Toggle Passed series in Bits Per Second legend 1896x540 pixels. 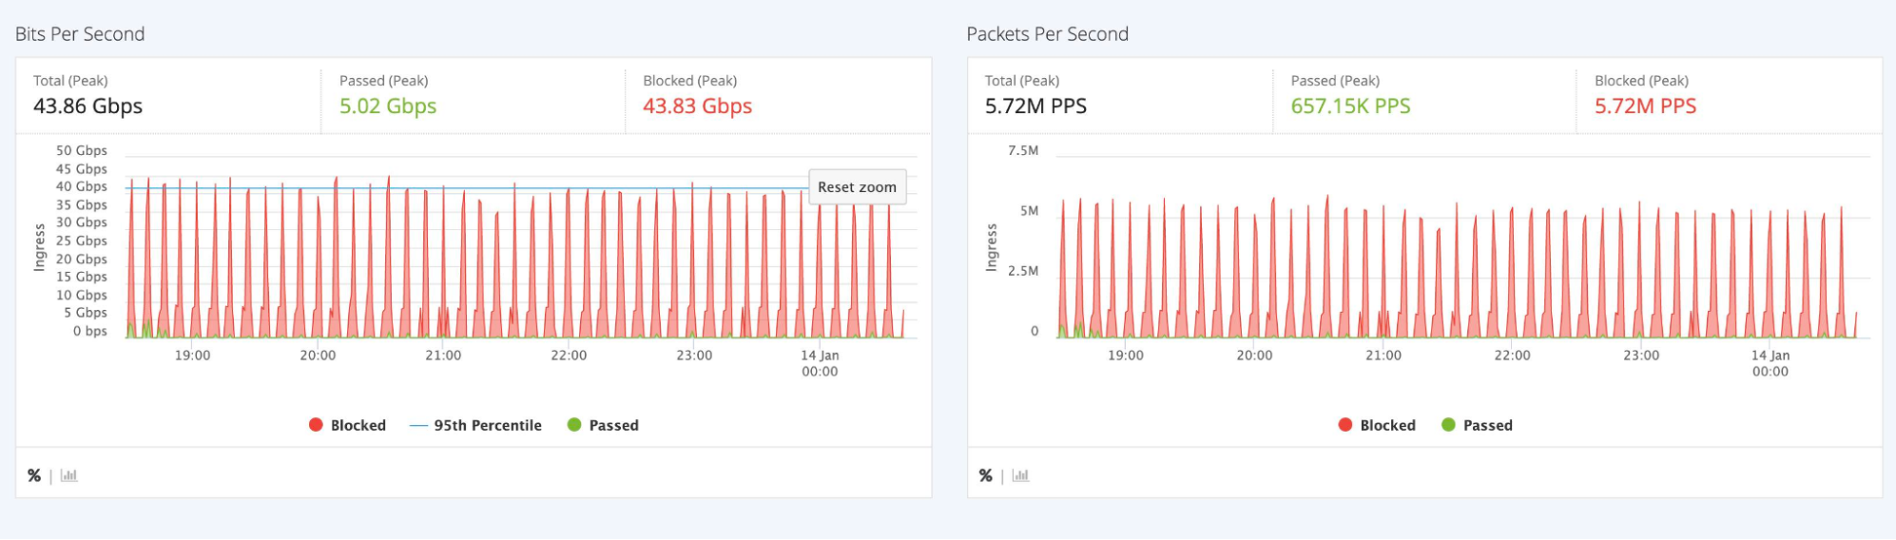coord(603,425)
